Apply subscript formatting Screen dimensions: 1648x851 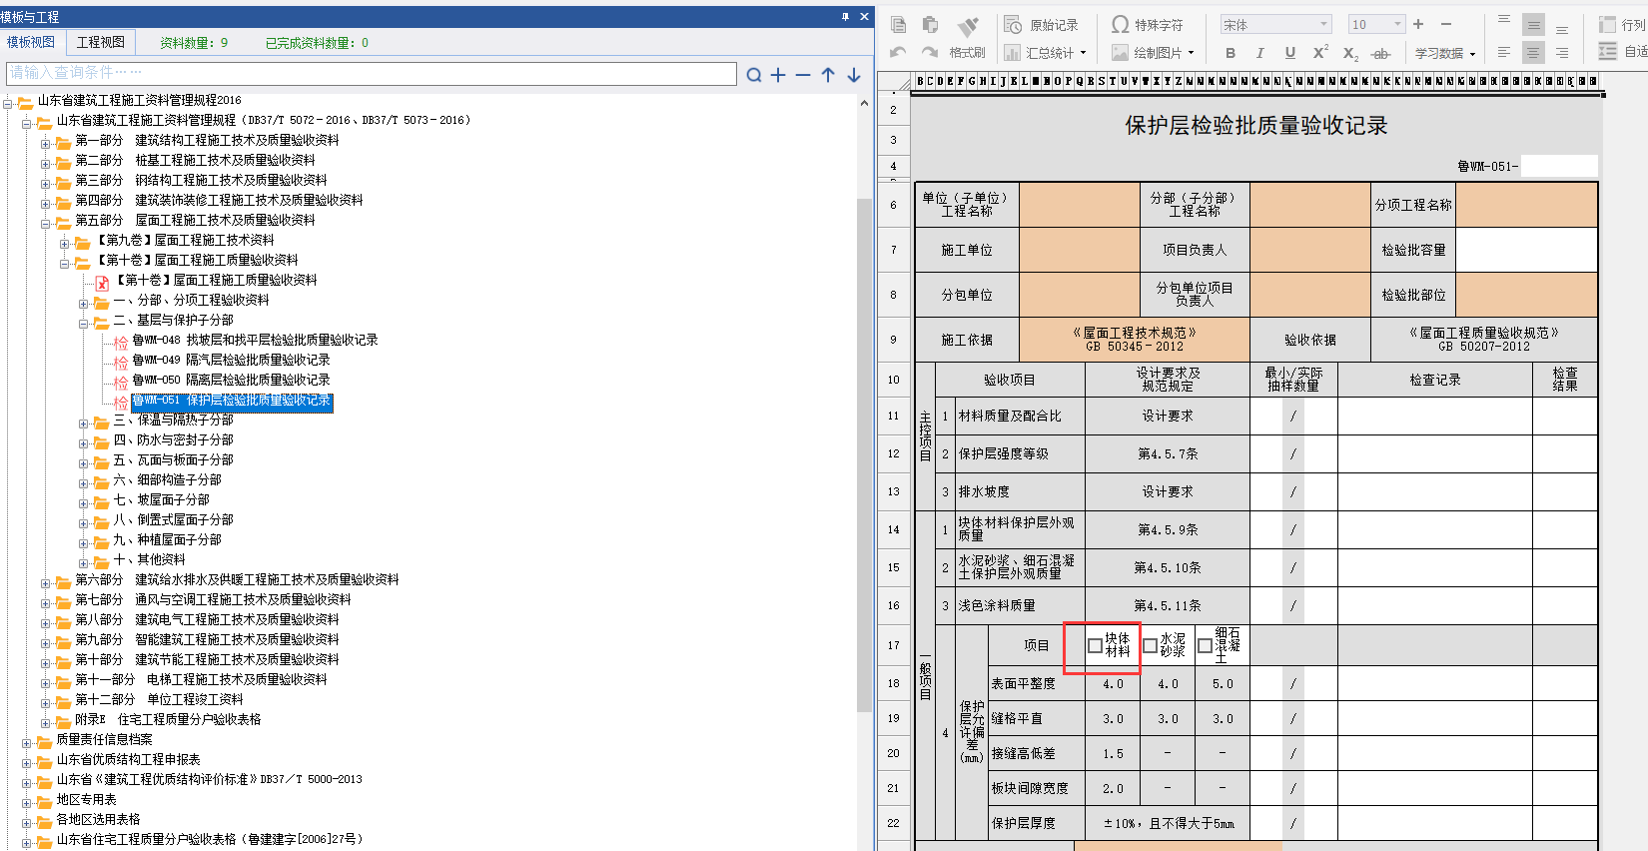1350,53
